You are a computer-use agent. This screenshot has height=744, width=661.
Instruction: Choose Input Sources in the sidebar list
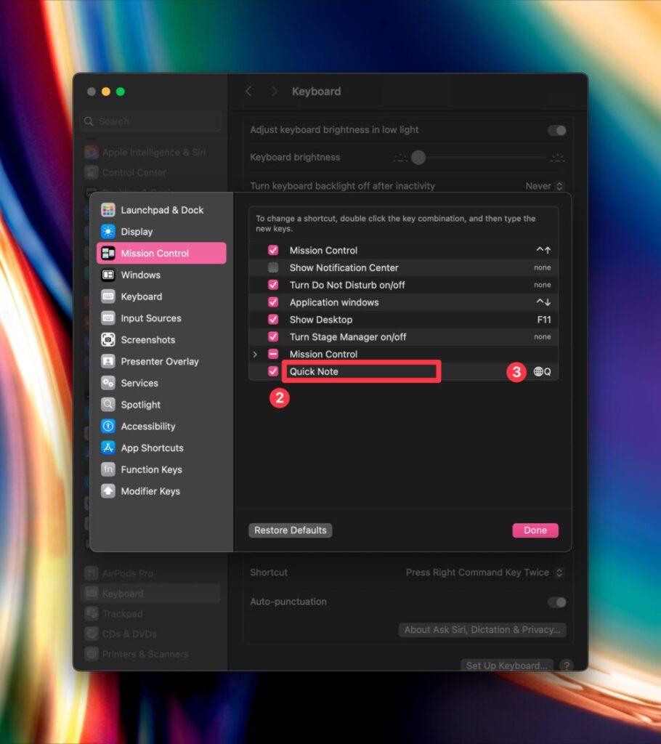[x=150, y=318]
